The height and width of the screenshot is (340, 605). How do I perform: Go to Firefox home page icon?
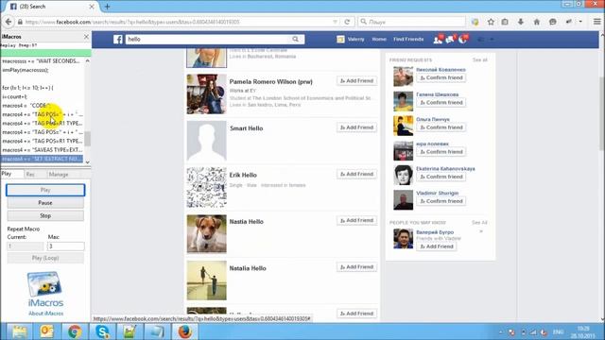tap(537, 22)
